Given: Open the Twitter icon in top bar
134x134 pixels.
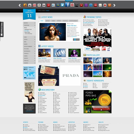Looking at the screenshot, I should pyautogui.click(x=62, y=5).
